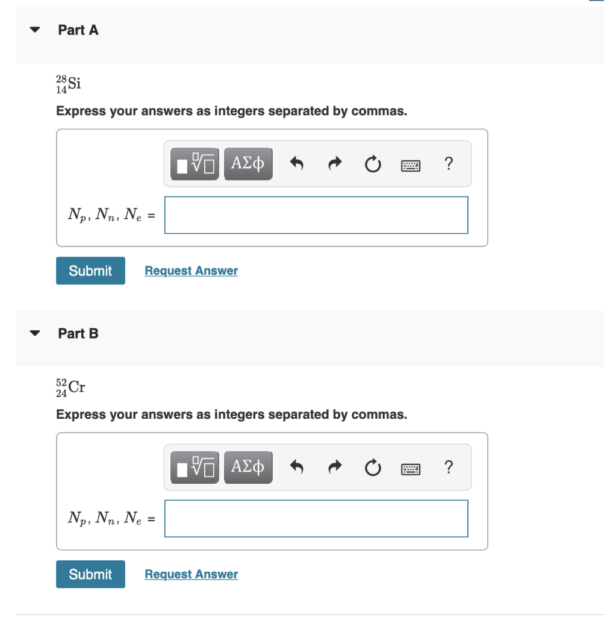Click inside the Np, Nn, Ne field for Part B

point(316,519)
